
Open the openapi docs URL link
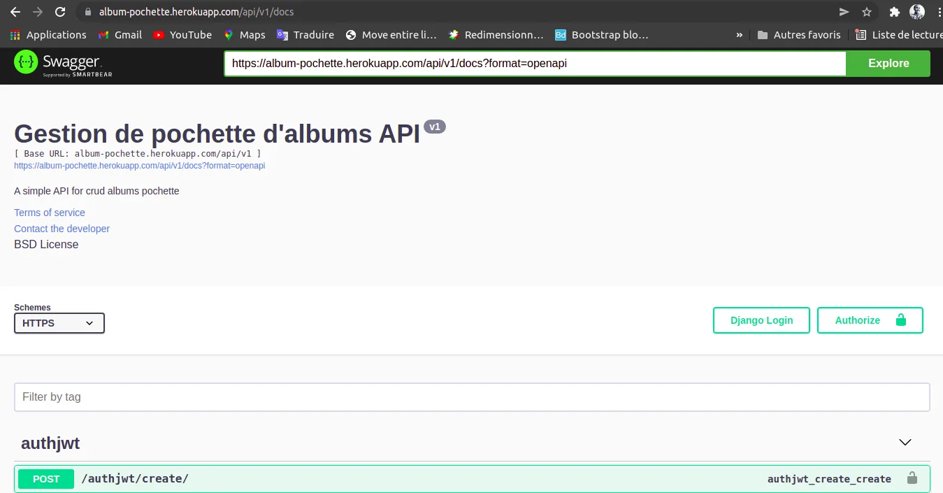coord(139,166)
